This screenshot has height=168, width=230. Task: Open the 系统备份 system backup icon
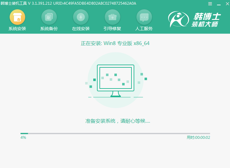[x=49, y=17]
